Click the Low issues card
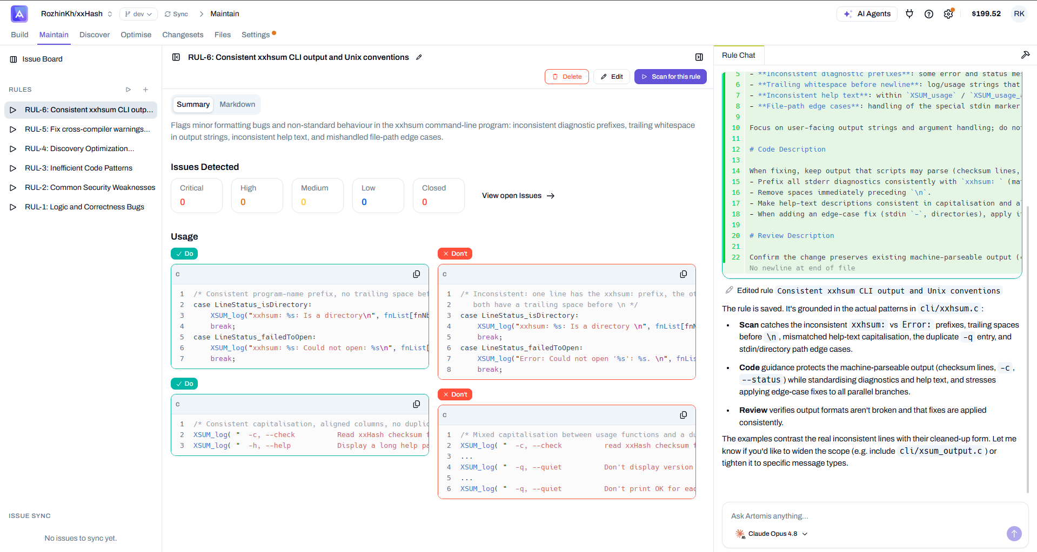This screenshot has width=1037, height=552. [378, 195]
